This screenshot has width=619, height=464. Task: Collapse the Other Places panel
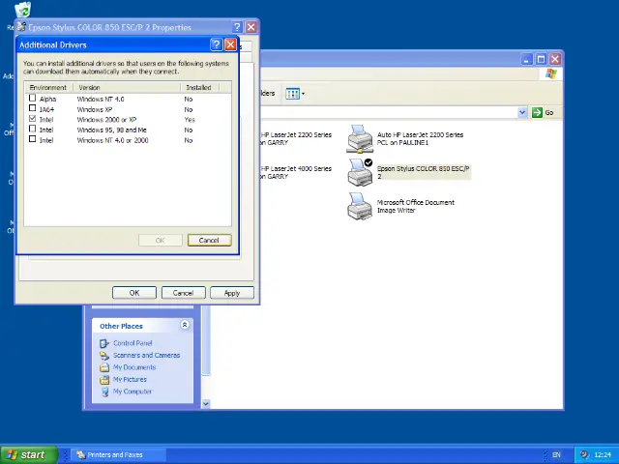(x=185, y=325)
